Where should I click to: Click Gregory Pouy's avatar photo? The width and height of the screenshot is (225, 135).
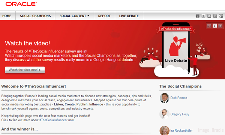click(x=164, y=114)
